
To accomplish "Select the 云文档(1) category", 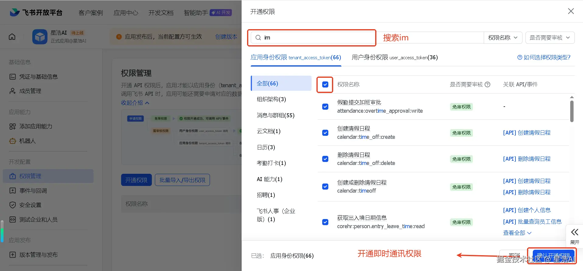I will click(269, 131).
